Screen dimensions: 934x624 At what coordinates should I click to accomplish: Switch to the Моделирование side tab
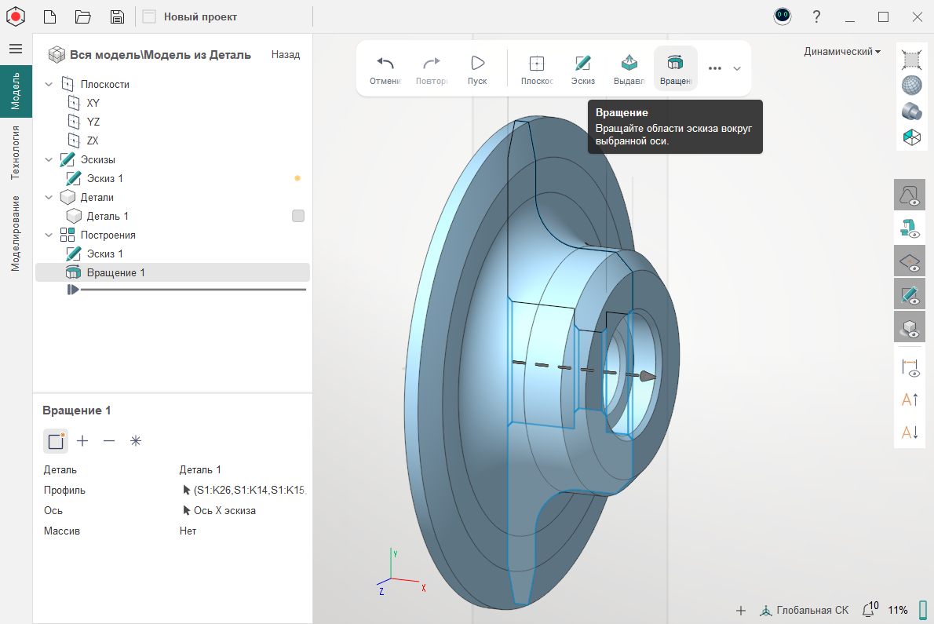tap(16, 232)
